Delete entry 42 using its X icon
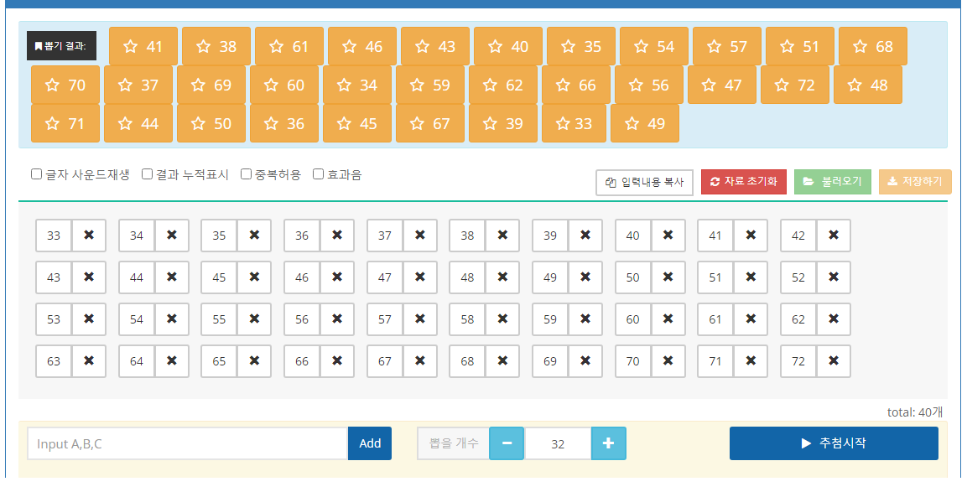967x492 pixels. click(833, 236)
